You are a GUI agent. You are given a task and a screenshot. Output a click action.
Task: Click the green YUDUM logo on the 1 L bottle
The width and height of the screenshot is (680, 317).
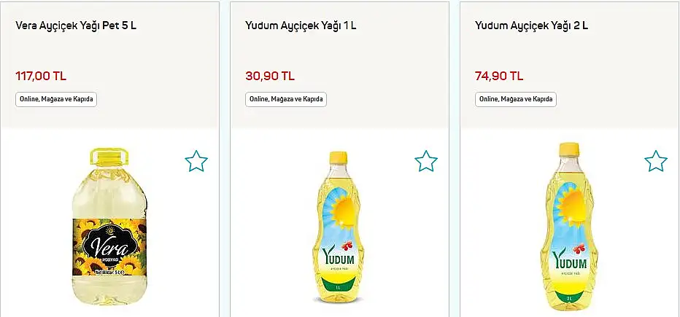[339, 258]
